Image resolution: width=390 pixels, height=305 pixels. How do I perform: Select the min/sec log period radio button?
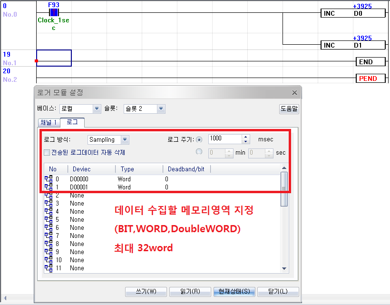pyautogui.click(x=199, y=151)
